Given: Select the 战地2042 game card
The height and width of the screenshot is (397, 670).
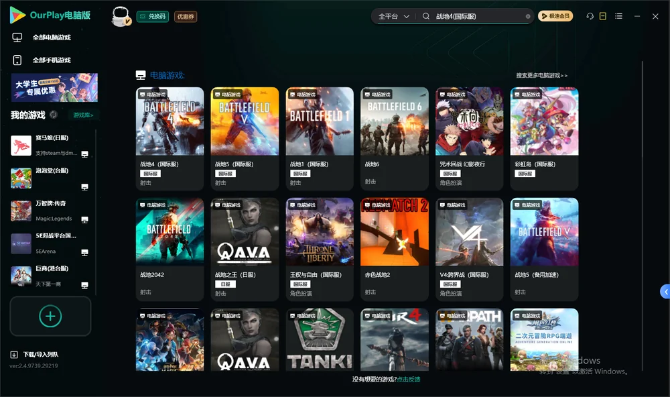Looking at the screenshot, I should pos(170,249).
